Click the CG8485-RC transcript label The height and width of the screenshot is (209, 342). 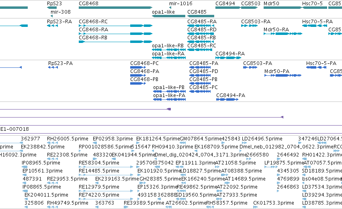(201, 46)
